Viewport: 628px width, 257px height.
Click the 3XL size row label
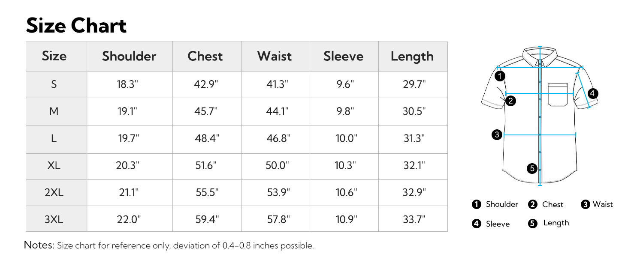pos(54,220)
